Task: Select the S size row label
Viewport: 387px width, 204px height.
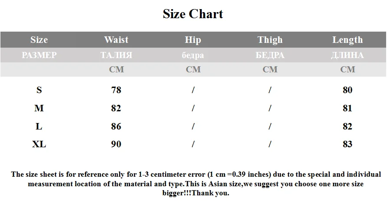Action: point(39,90)
